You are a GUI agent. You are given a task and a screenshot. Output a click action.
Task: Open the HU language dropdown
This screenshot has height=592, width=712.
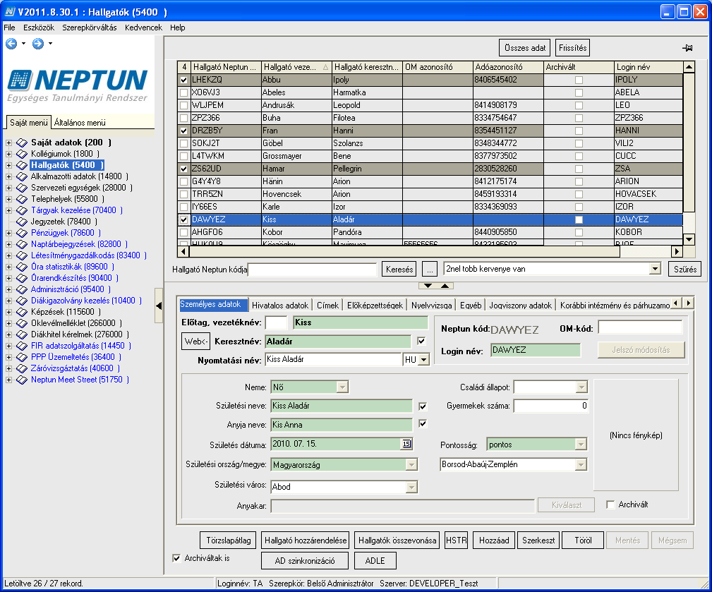click(x=424, y=360)
